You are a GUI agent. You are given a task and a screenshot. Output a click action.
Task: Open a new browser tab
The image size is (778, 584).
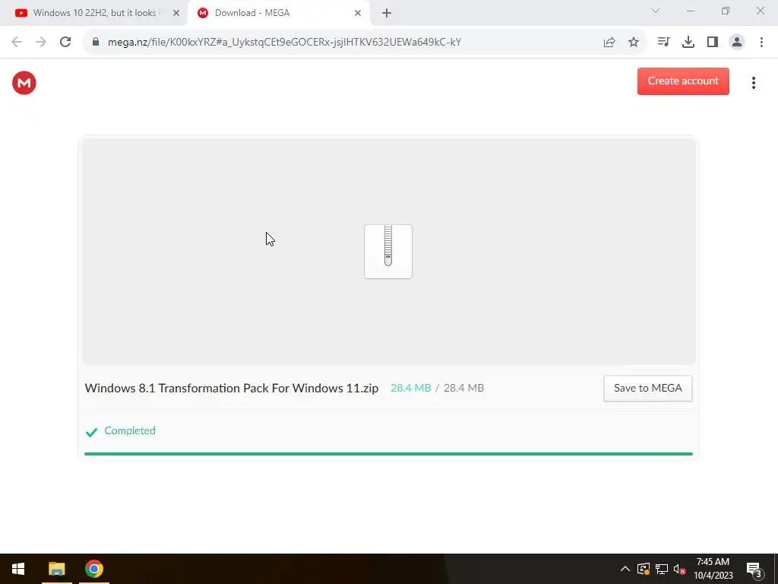387,13
